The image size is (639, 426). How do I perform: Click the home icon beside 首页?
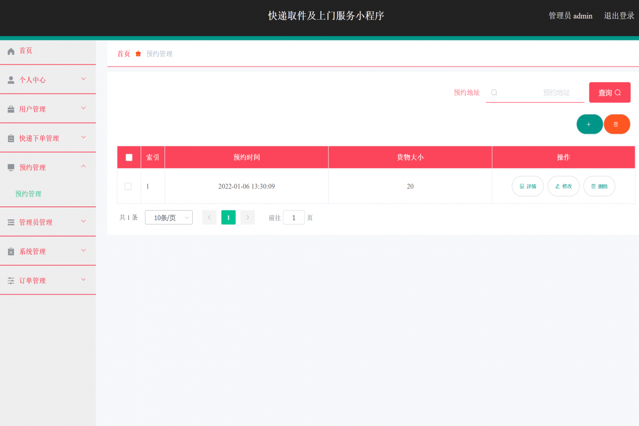[x=10, y=51]
